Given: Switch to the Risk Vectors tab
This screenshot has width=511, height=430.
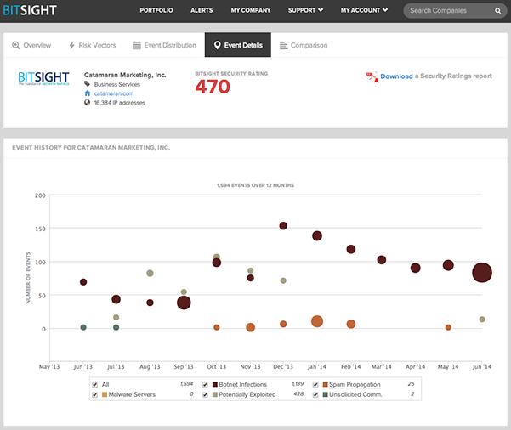Looking at the screenshot, I should point(91,45).
